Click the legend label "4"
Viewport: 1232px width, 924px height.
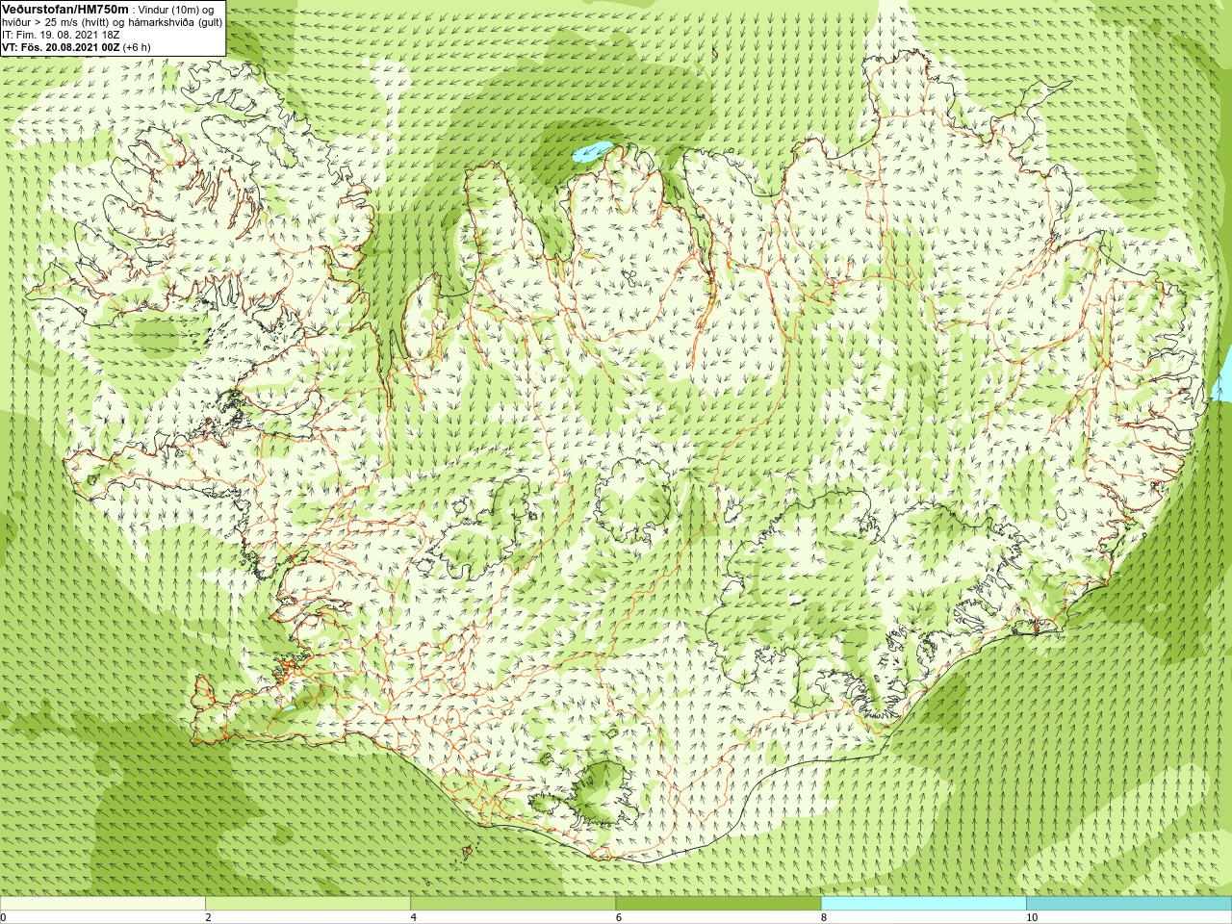coord(413,917)
